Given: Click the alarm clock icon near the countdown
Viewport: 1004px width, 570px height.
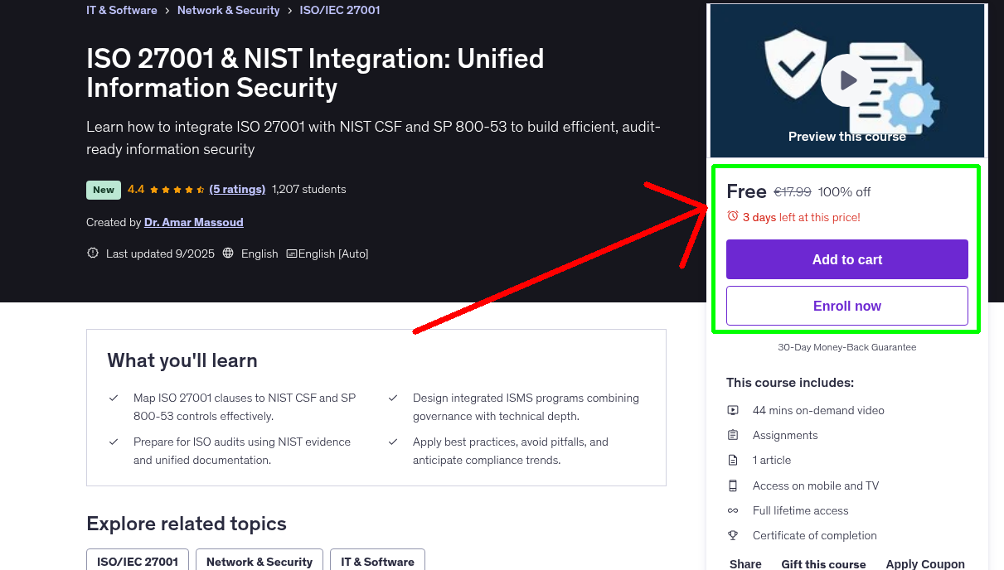Looking at the screenshot, I should click(x=732, y=215).
